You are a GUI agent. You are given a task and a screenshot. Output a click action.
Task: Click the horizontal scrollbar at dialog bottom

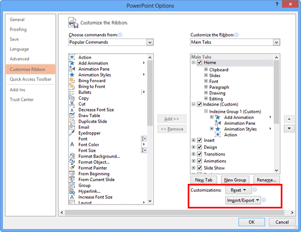175,212
